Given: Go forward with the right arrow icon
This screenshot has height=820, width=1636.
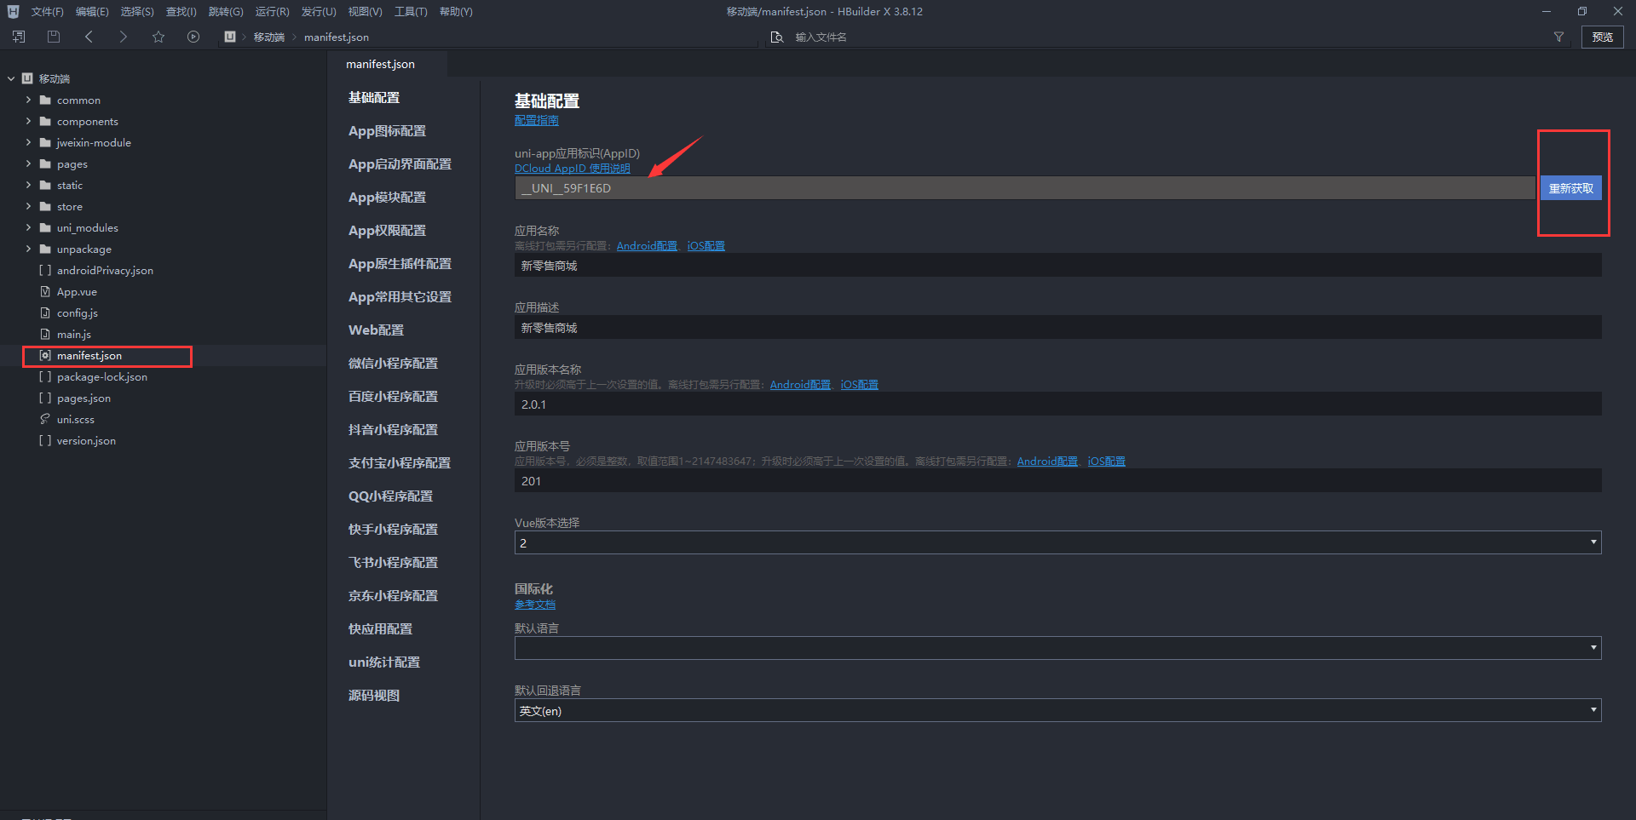Looking at the screenshot, I should tap(124, 37).
